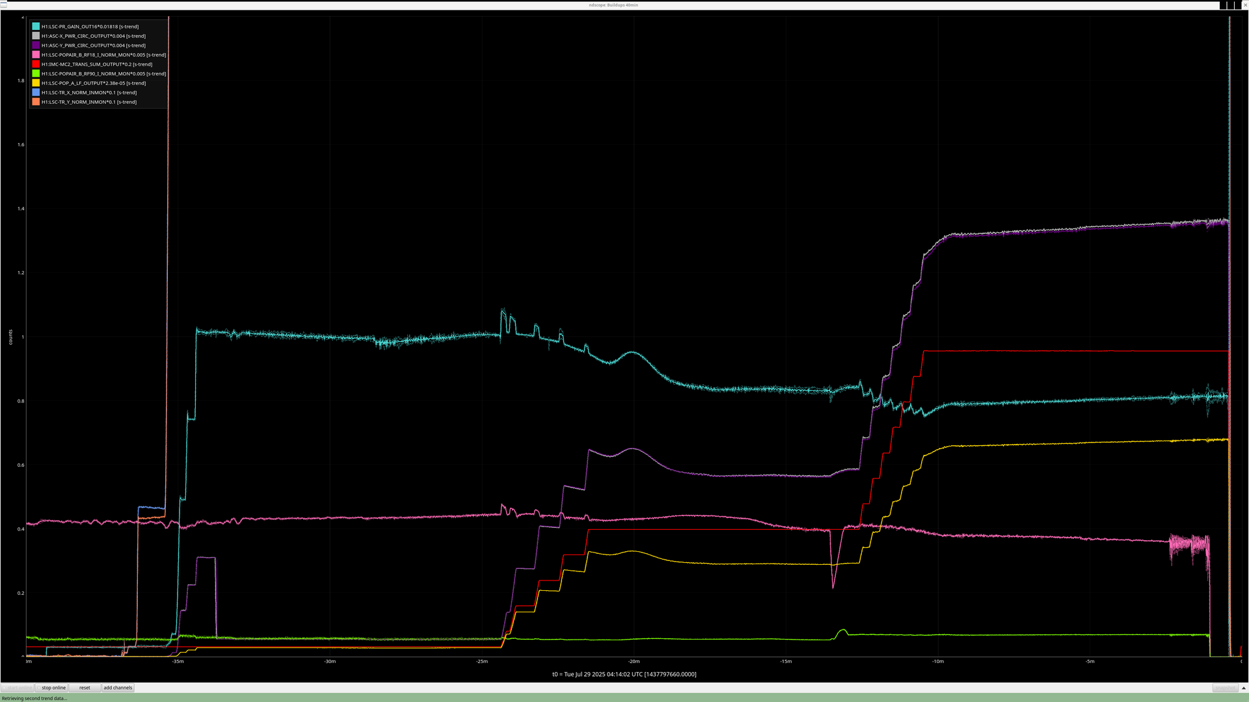
Task: Click gray swatch for ASC-X_PWR_CIRC_OUTPUT
Action: coord(36,36)
